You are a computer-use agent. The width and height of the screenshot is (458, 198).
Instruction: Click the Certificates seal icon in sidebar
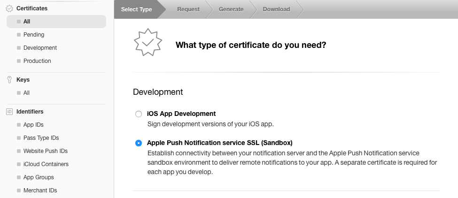click(9, 8)
